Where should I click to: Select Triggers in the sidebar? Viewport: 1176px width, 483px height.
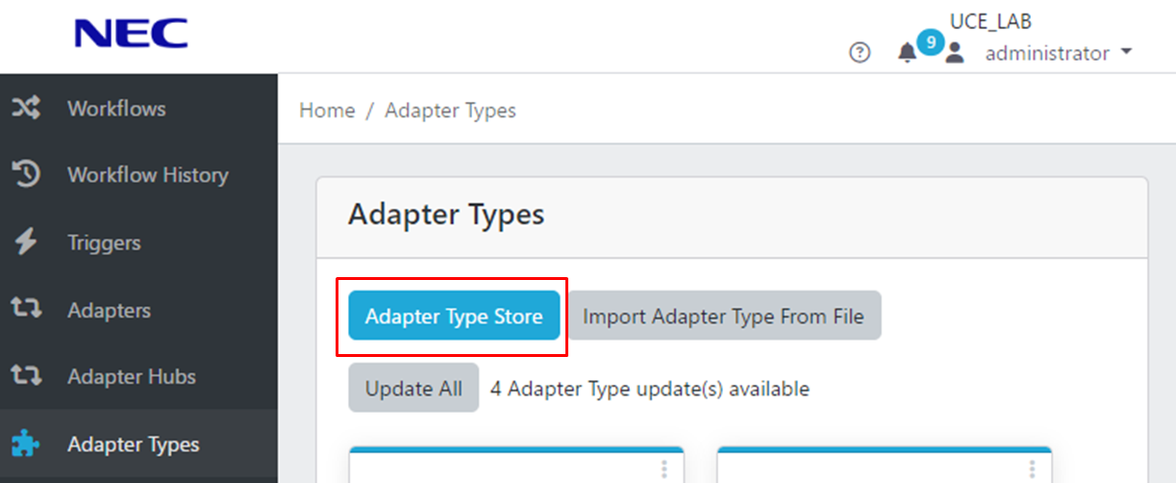104,242
